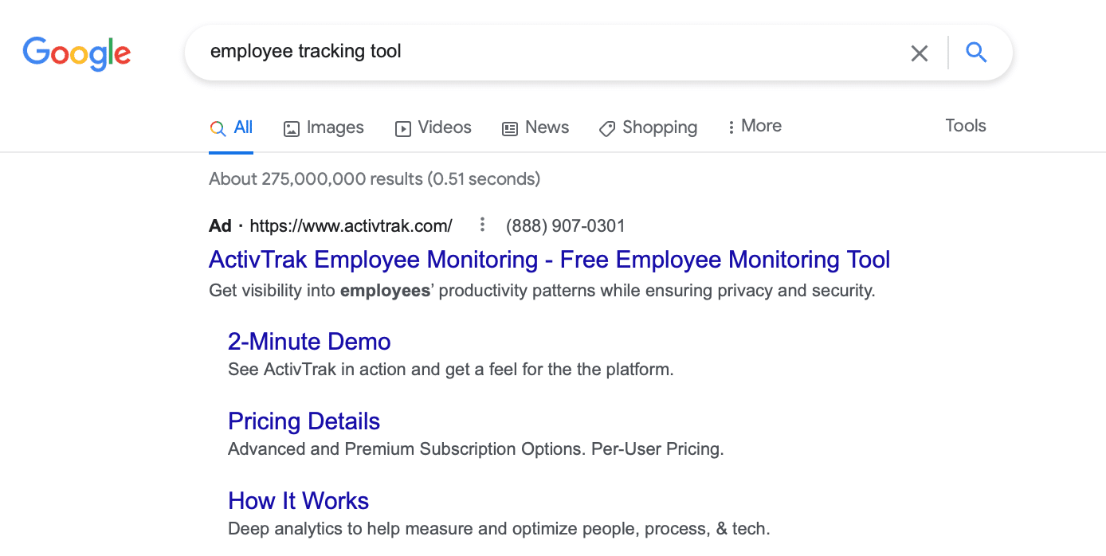Viewport: 1106px width, 556px height.
Task: Click the bold Ad label
Action: click(220, 226)
